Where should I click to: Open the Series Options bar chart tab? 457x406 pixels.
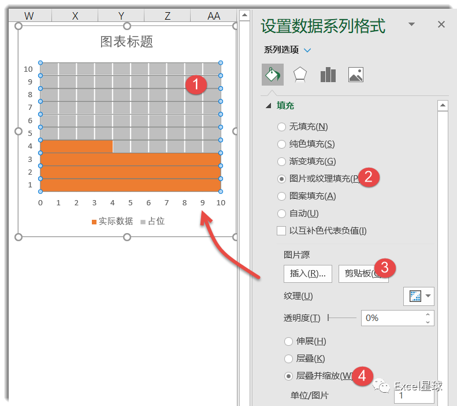pyautogui.click(x=328, y=75)
